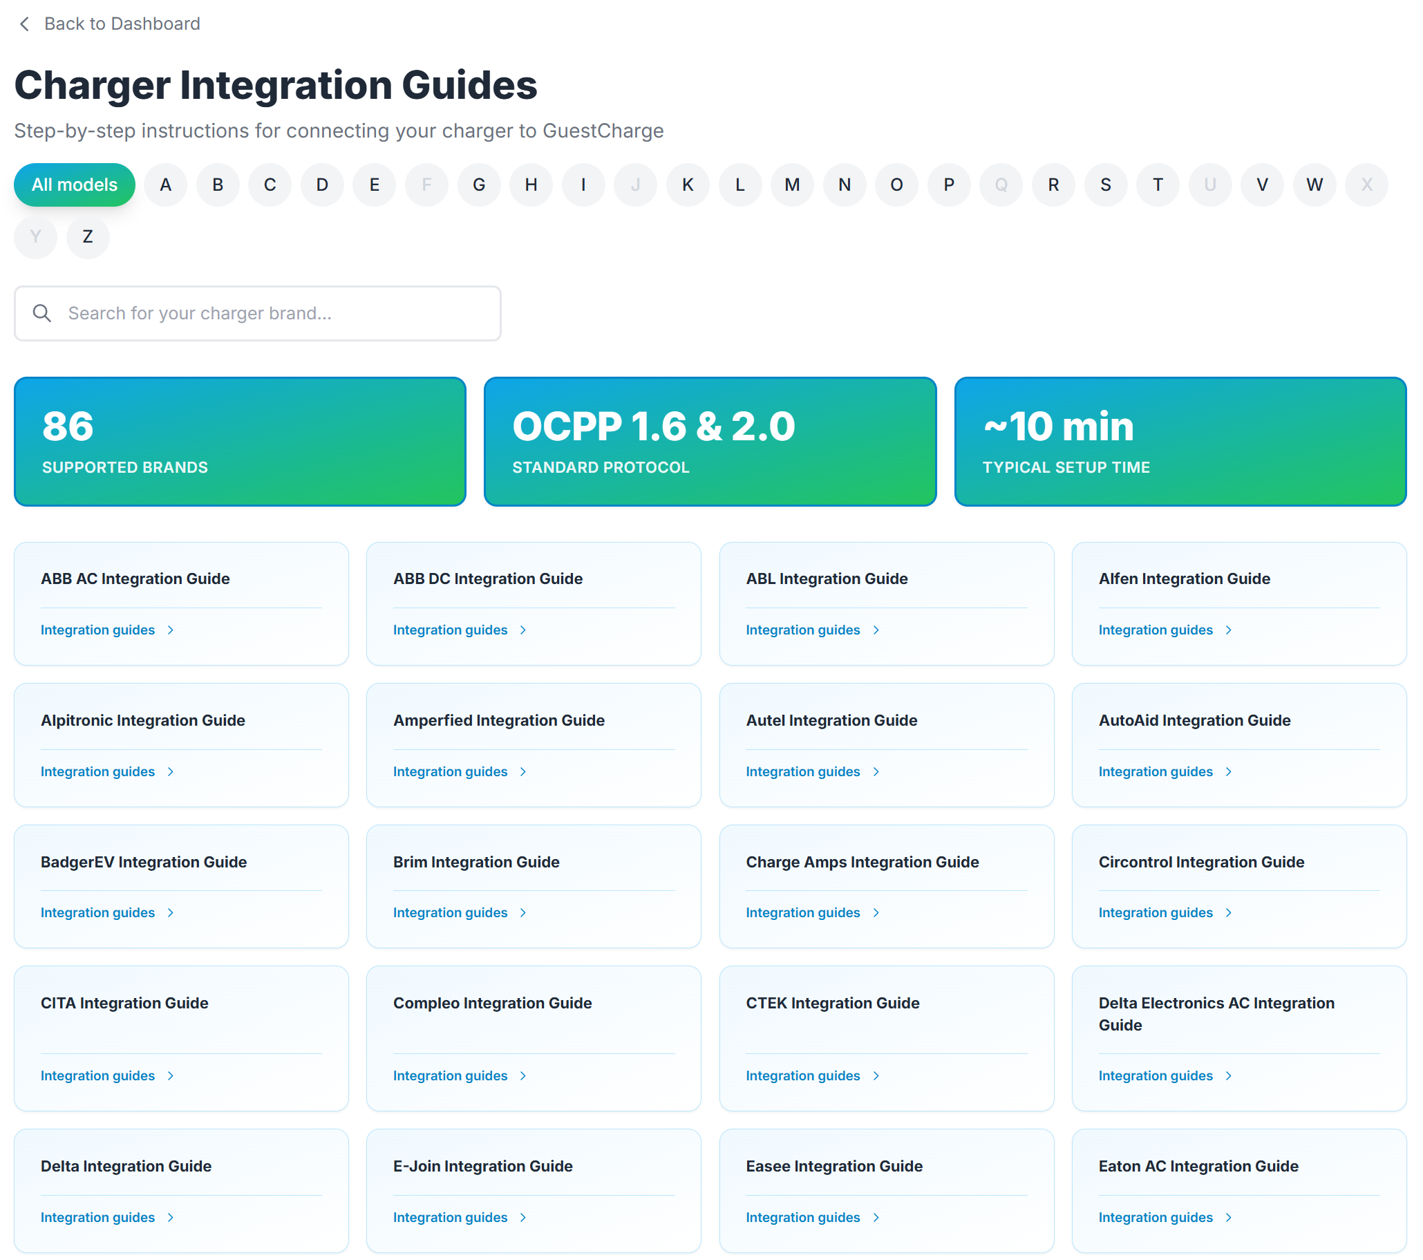Filter brands by letter H
This screenshot has width=1423, height=1260.
click(531, 185)
